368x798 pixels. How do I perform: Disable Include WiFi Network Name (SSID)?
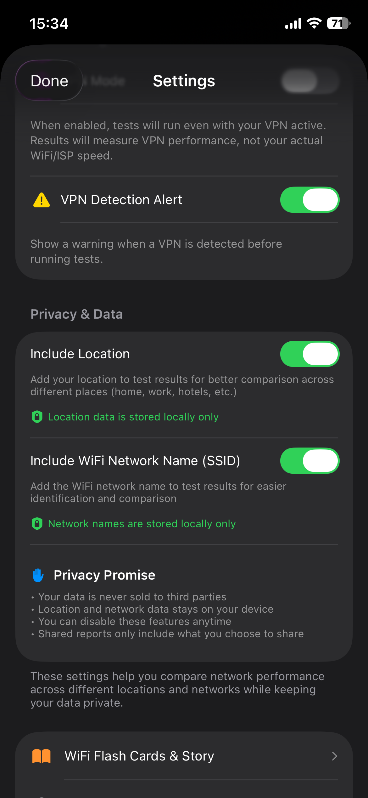[x=309, y=460]
